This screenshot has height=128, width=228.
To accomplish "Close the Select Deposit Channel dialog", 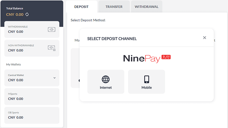I will click(x=204, y=38).
